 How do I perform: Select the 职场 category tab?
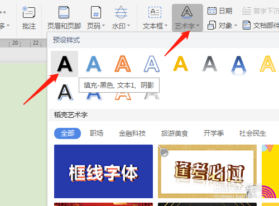click(x=97, y=133)
